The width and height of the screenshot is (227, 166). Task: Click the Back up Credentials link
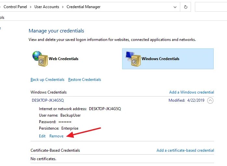coord(47,80)
